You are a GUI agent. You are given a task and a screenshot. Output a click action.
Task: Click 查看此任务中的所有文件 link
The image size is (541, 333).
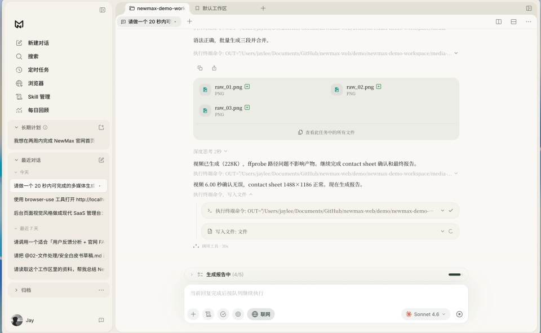pyautogui.click(x=326, y=132)
